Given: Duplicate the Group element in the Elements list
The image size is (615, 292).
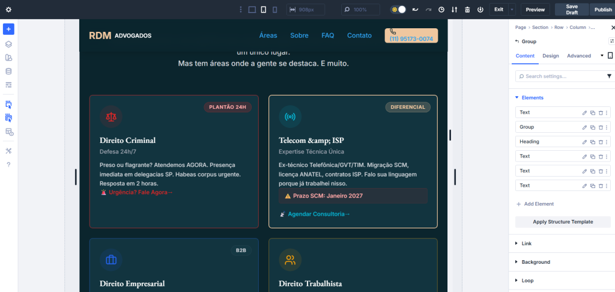Looking at the screenshot, I should [x=593, y=127].
